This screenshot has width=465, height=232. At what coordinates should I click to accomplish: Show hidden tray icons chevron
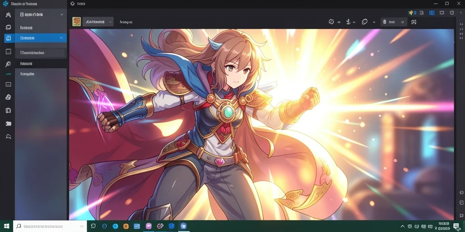pos(403,227)
